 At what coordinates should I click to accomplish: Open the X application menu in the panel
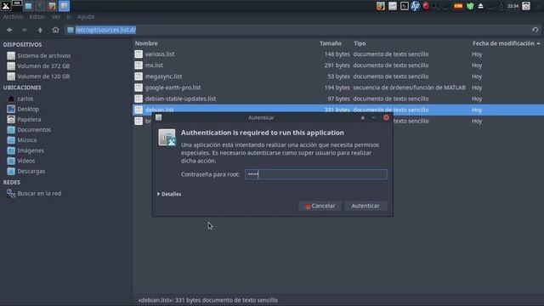[6, 6]
